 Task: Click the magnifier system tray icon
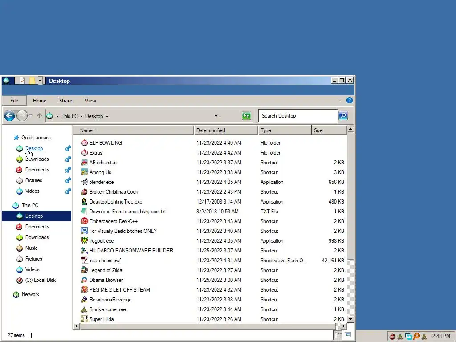click(416, 337)
